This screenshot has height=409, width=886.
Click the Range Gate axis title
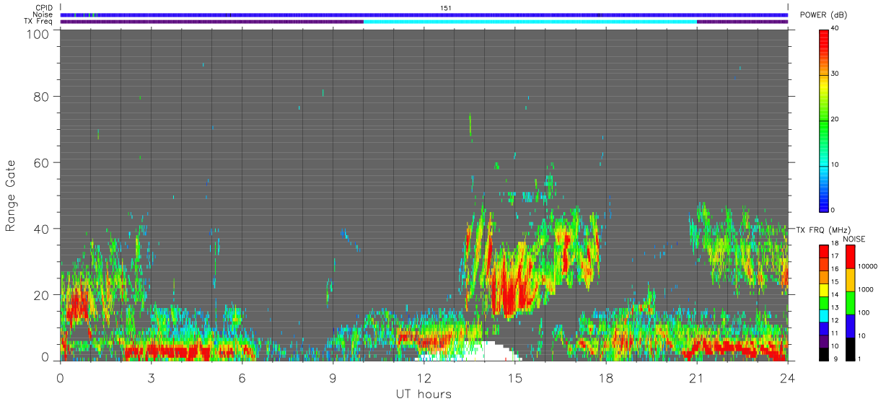point(11,195)
